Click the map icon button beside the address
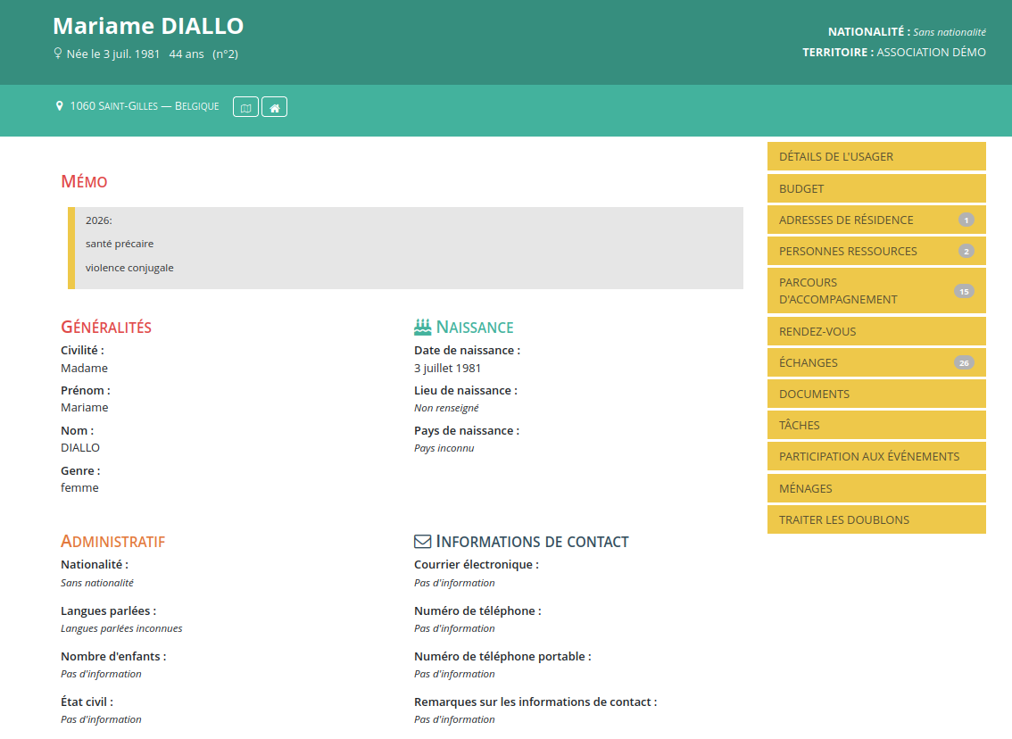 click(x=245, y=107)
